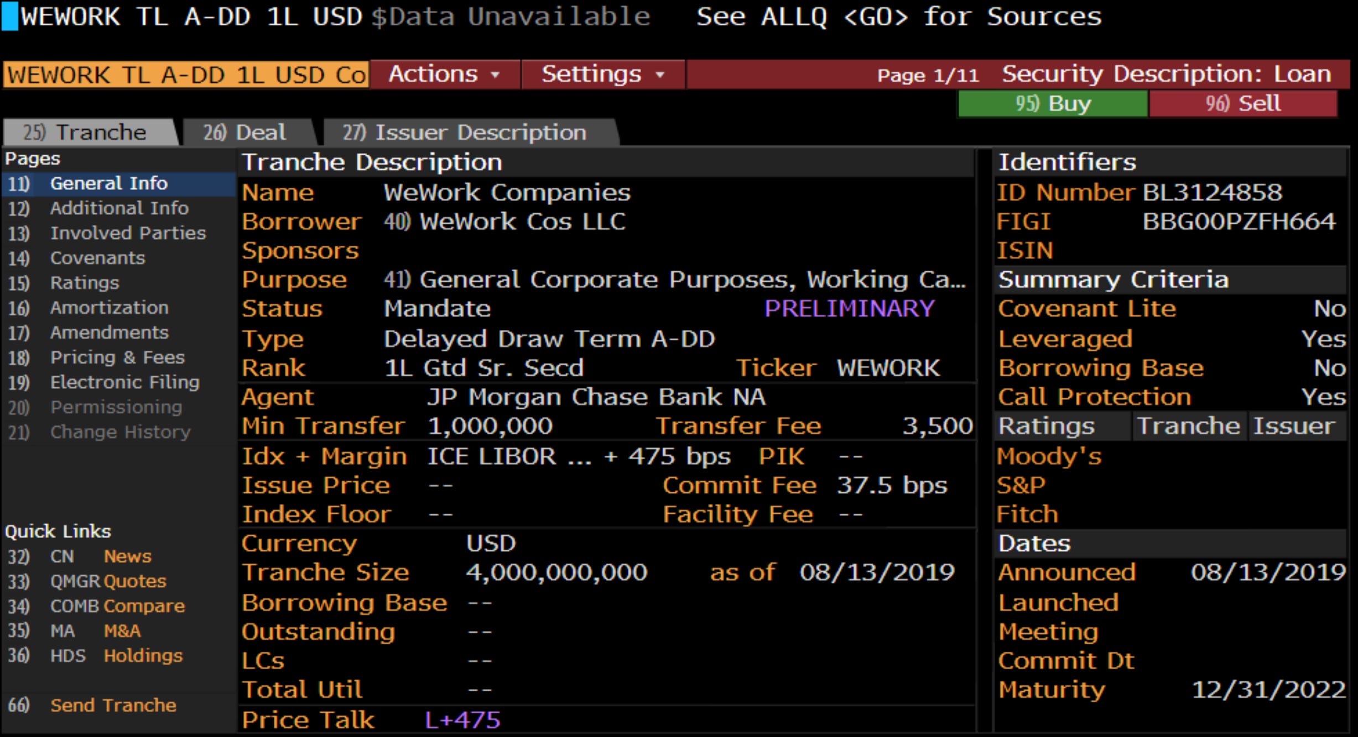
Task: Open the Settings dropdown menu
Action: coord(603,74)
